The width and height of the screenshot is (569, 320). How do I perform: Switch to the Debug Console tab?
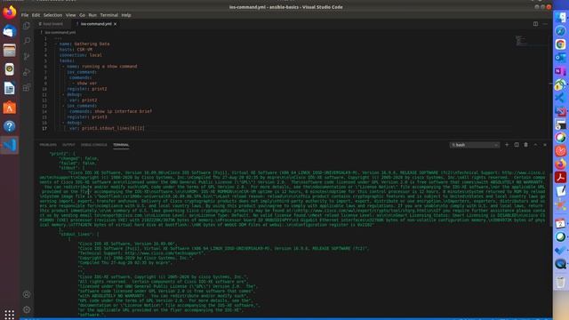click(94, 145)
